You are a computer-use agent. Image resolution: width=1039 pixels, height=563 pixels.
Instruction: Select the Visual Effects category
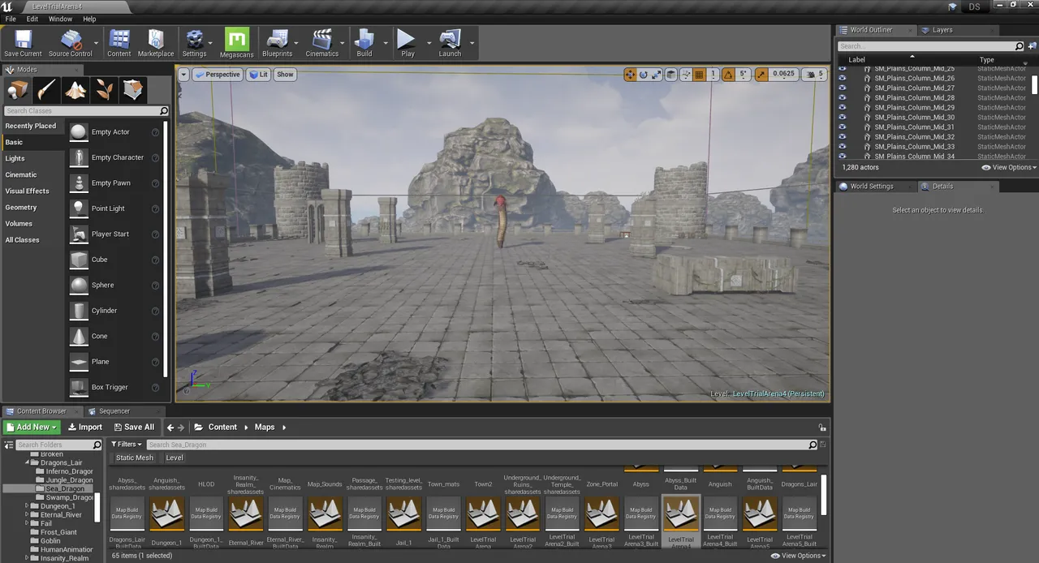(x=28, y=191)
